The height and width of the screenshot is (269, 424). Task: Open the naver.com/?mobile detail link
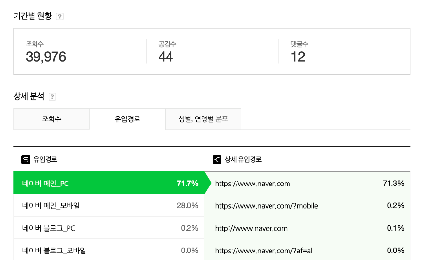266,206
